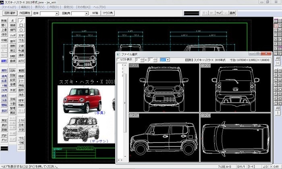Image resolution: width=282 pixels, height=169 pixels.
Task: Toggle layer group 3 circle button
Action: click(x=276, y=84)
